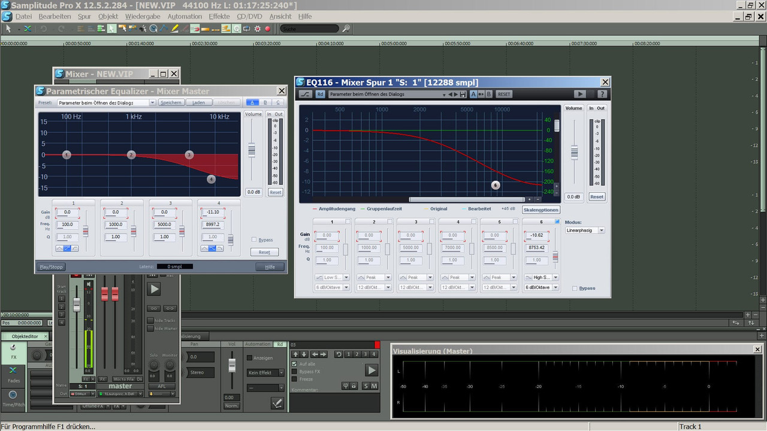Save preset via floppy disk icon in EQ116
The image size is (767, 431).
(463, 94)
